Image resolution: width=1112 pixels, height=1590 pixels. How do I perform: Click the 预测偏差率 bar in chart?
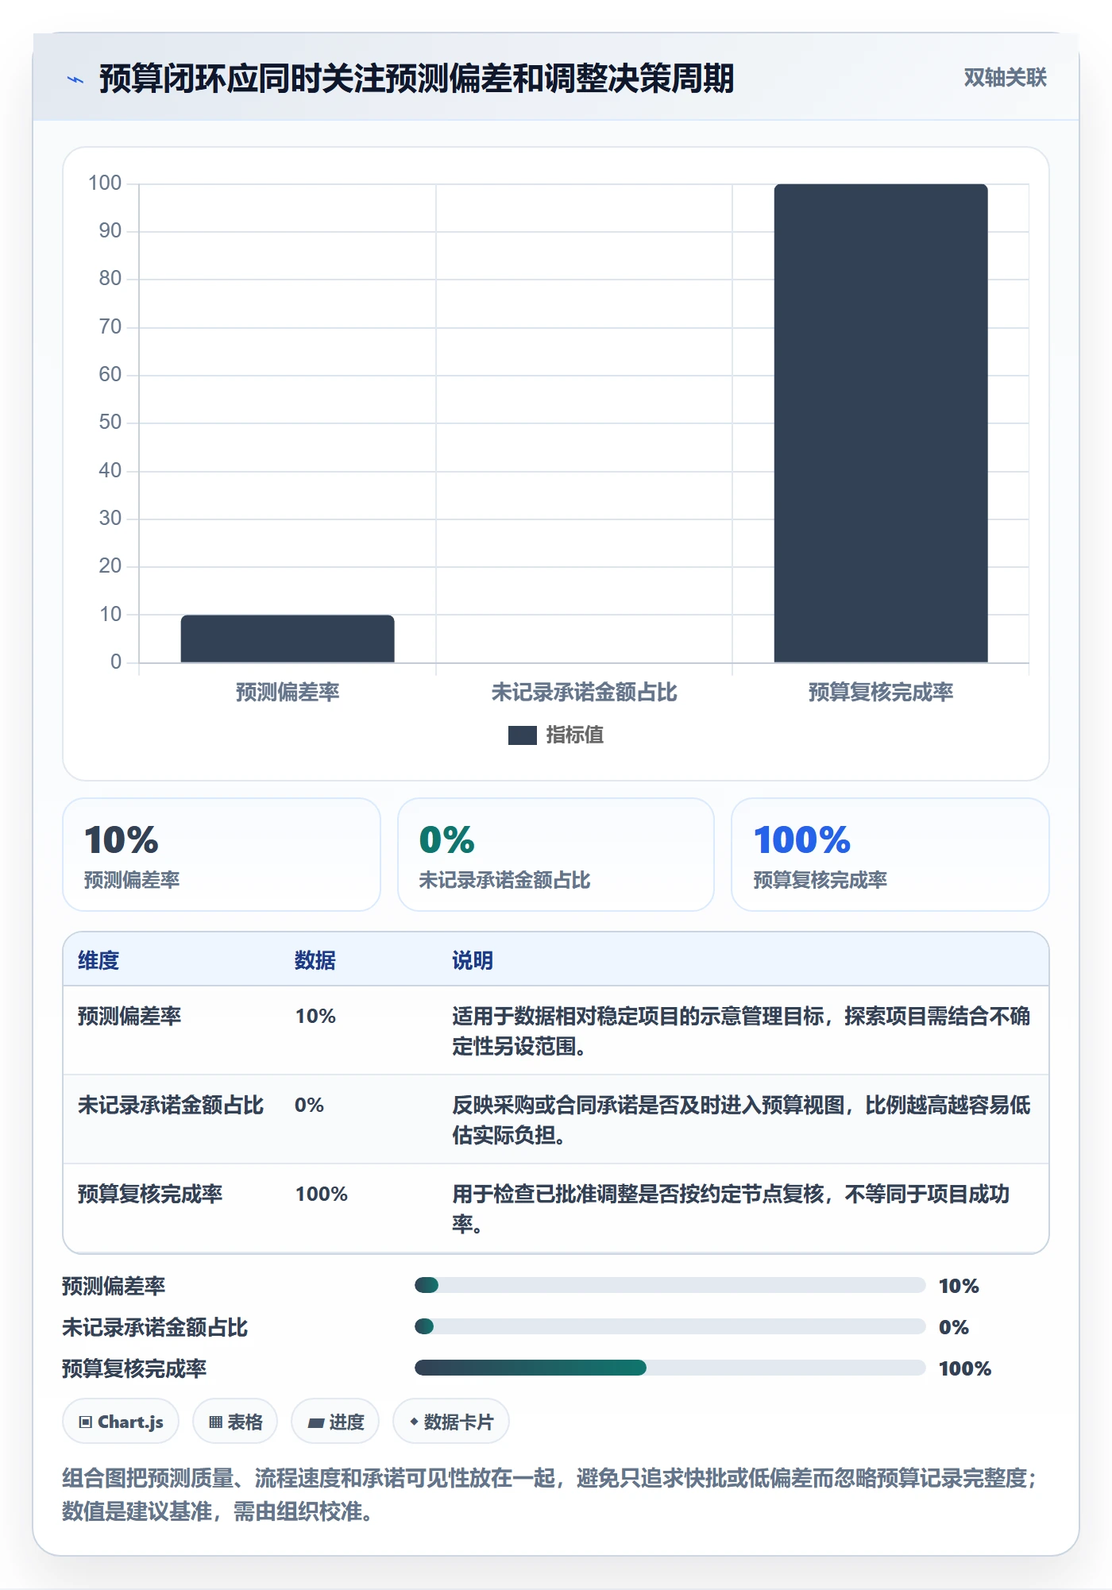(288, 639)
